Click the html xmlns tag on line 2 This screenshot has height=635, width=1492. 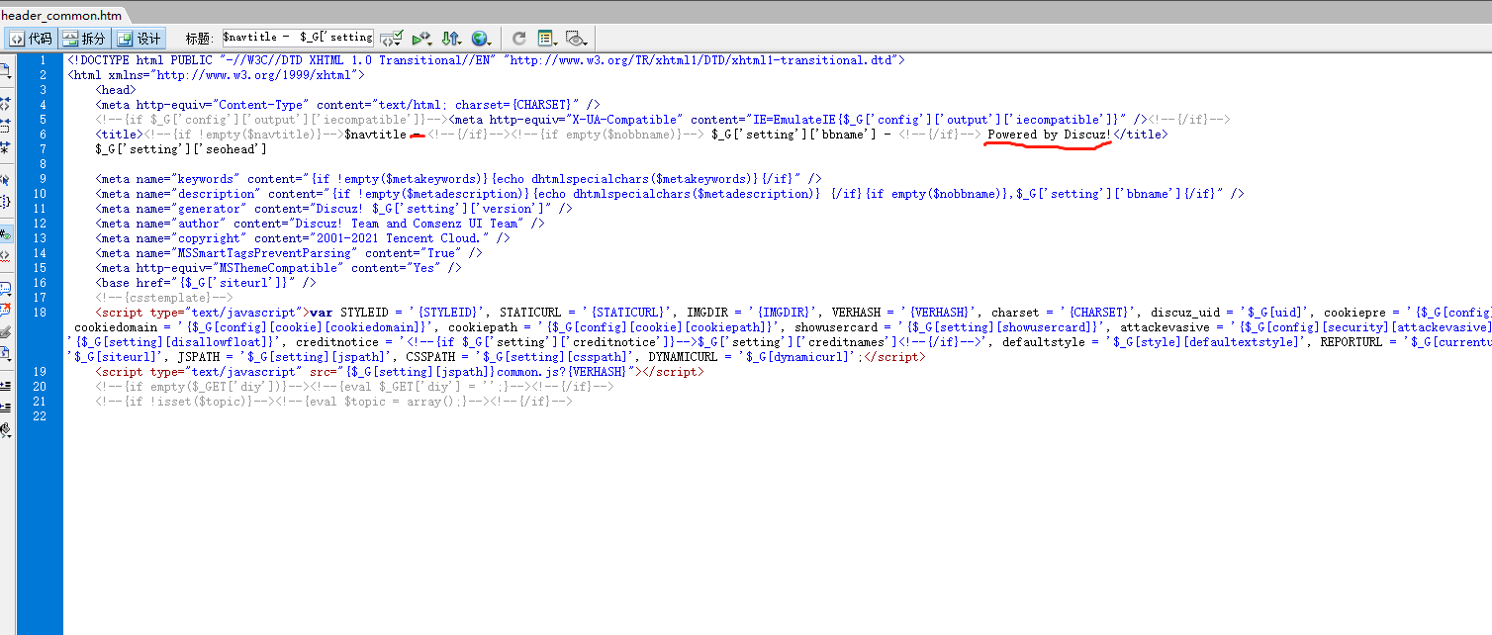(216, 75)
